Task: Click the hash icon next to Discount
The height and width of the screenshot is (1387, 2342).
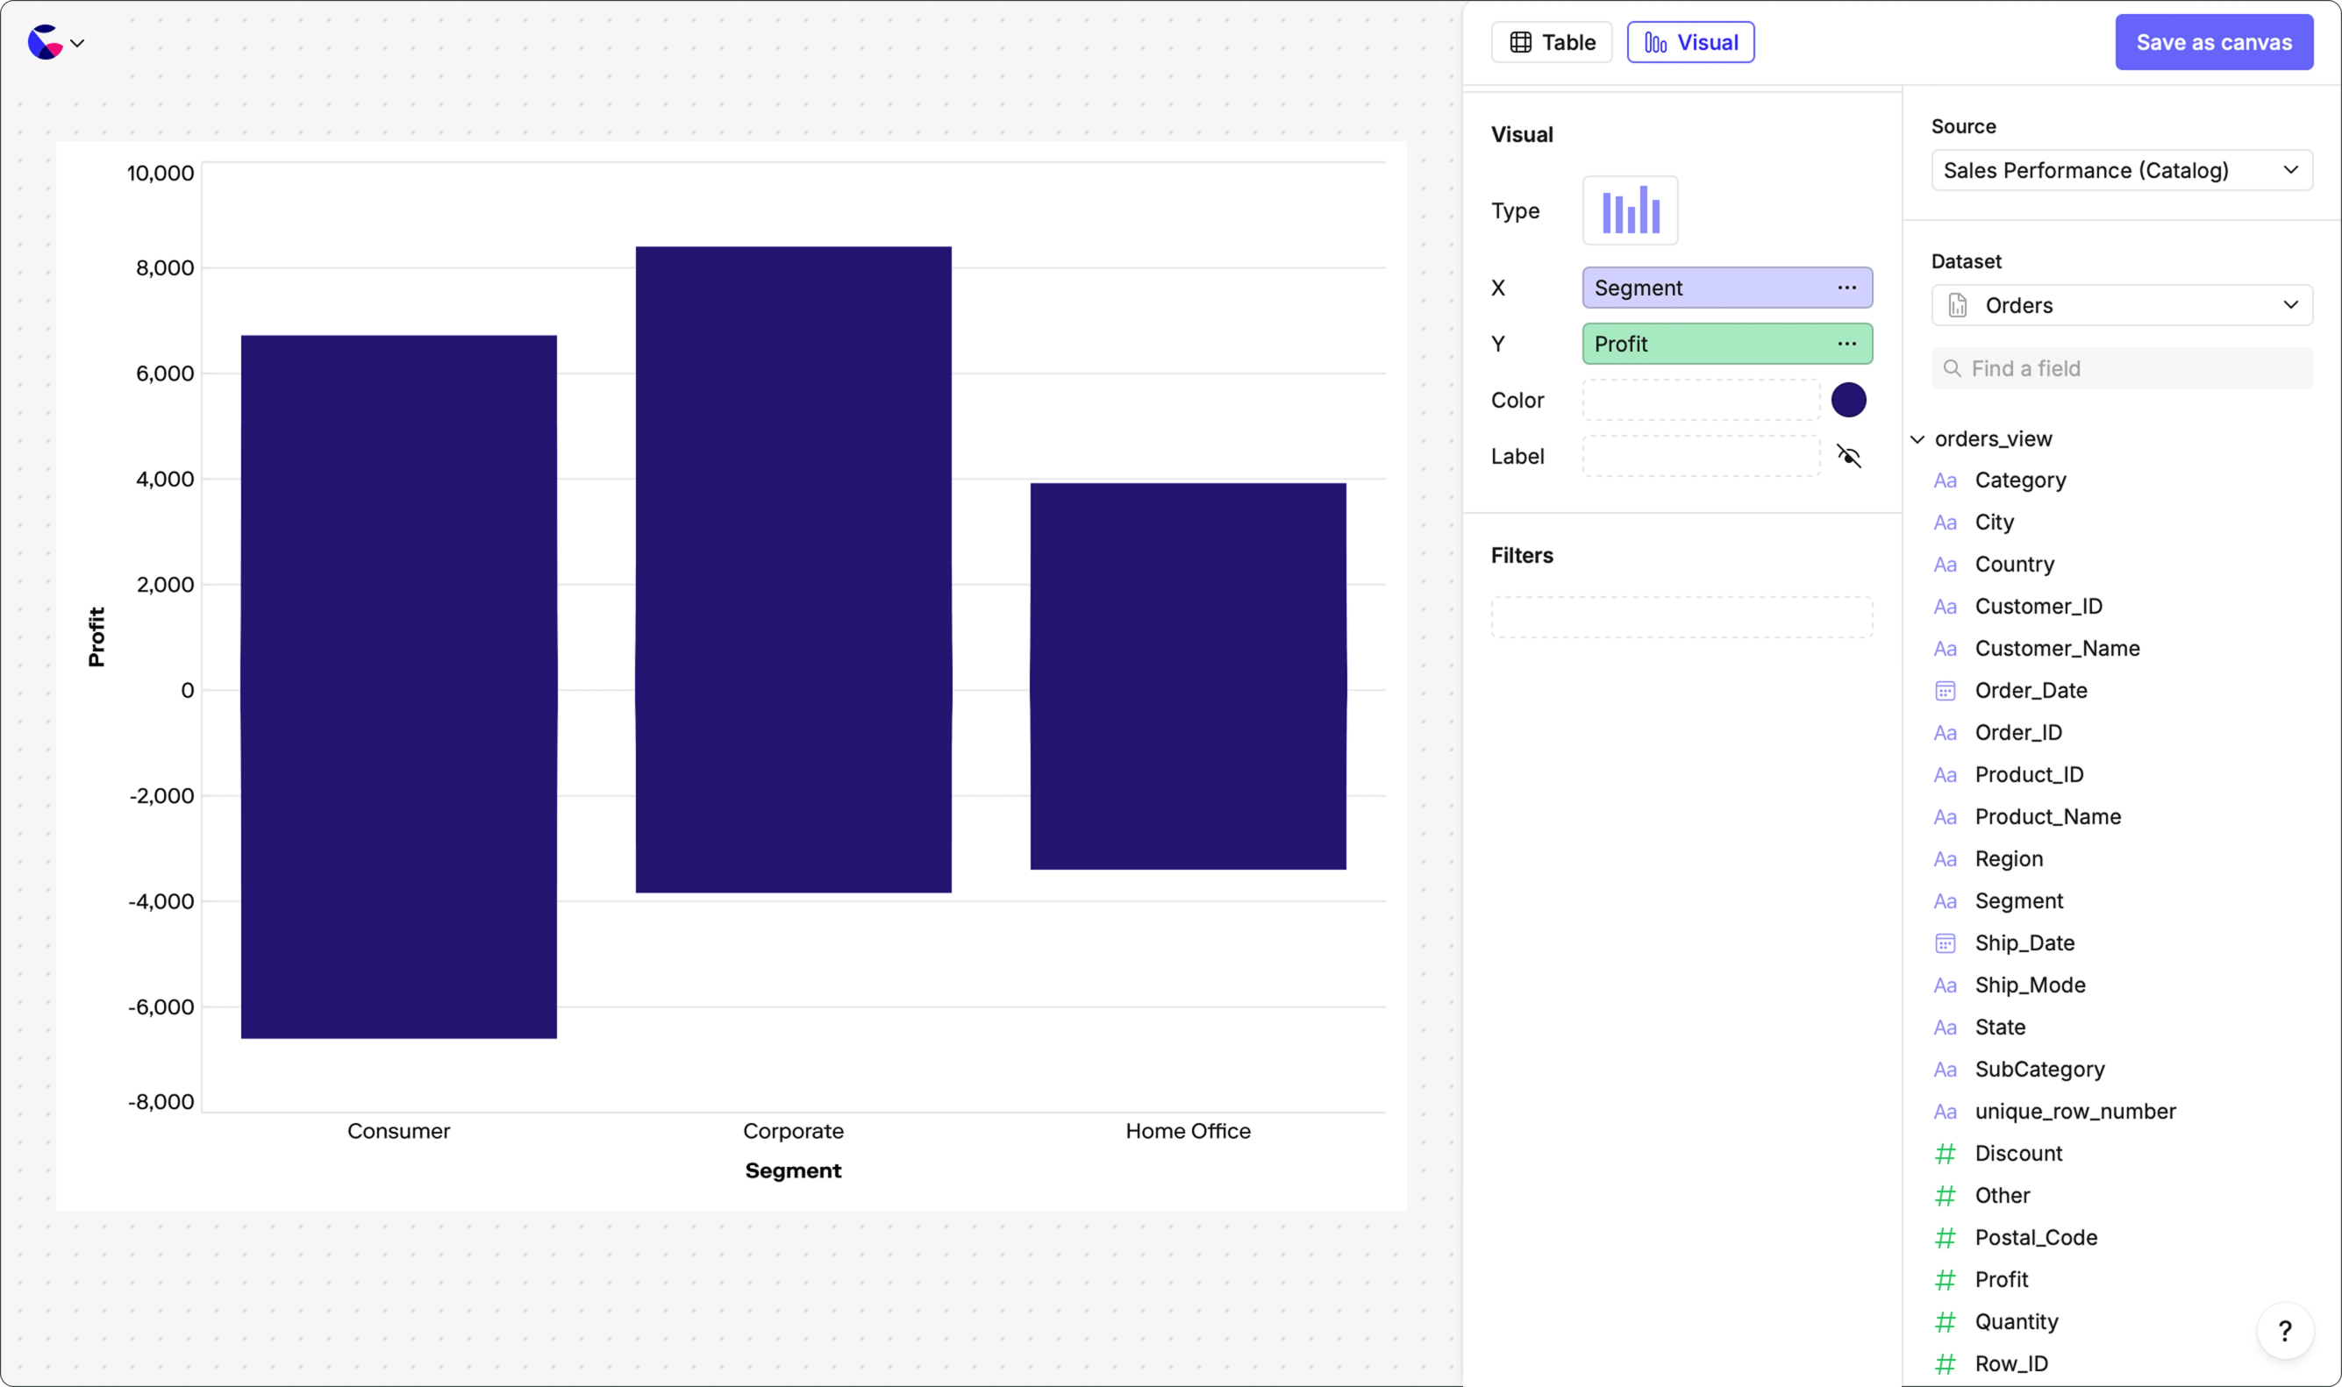Action: [x=1945, y=1153]
